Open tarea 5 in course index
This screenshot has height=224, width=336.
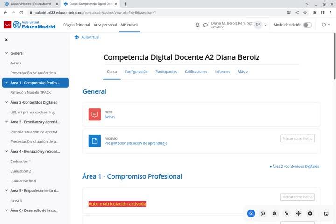coord(16,201)
